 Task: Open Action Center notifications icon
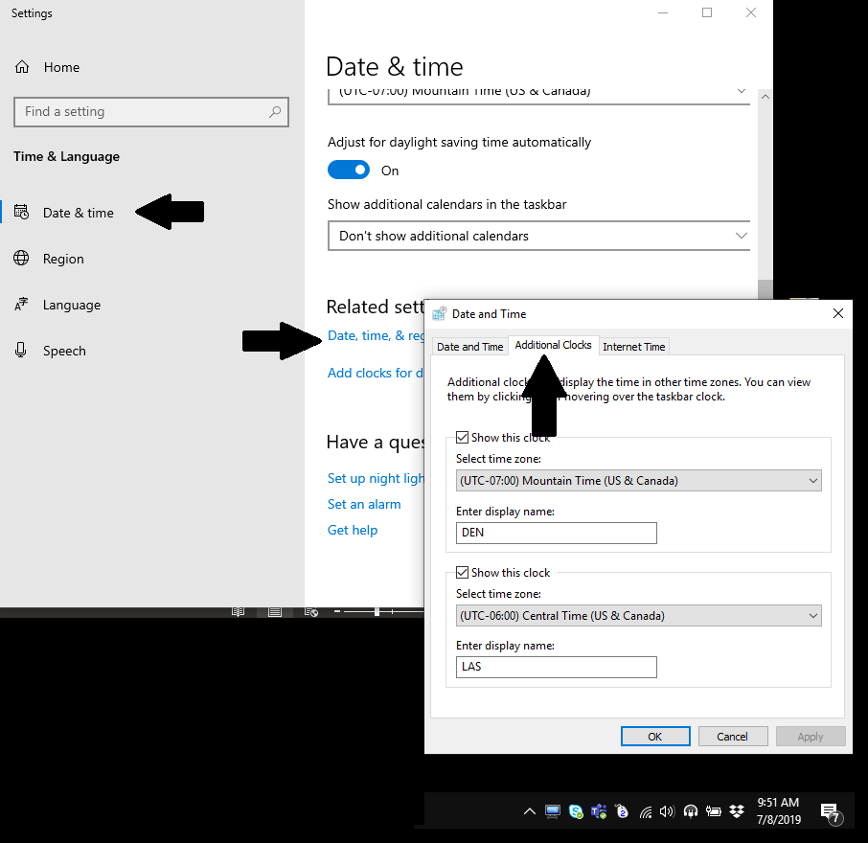[831, 813]
